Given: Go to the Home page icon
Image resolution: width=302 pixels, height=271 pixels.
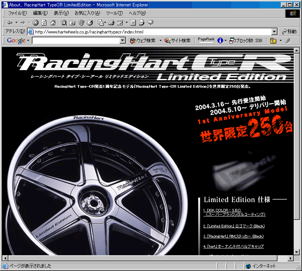Looking at the screenshot, I should click(x=53, y=23).
